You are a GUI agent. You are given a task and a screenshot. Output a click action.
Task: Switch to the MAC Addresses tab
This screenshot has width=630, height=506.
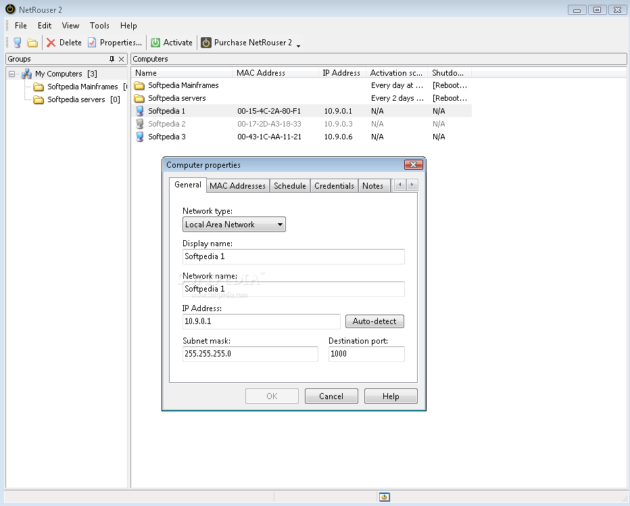[237, 186]
